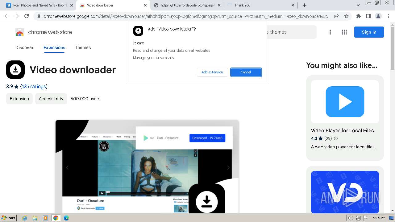This screenshot has width=395, height=222.
Task: Bookmark this page with the star icon
Action: click(346, 16)
